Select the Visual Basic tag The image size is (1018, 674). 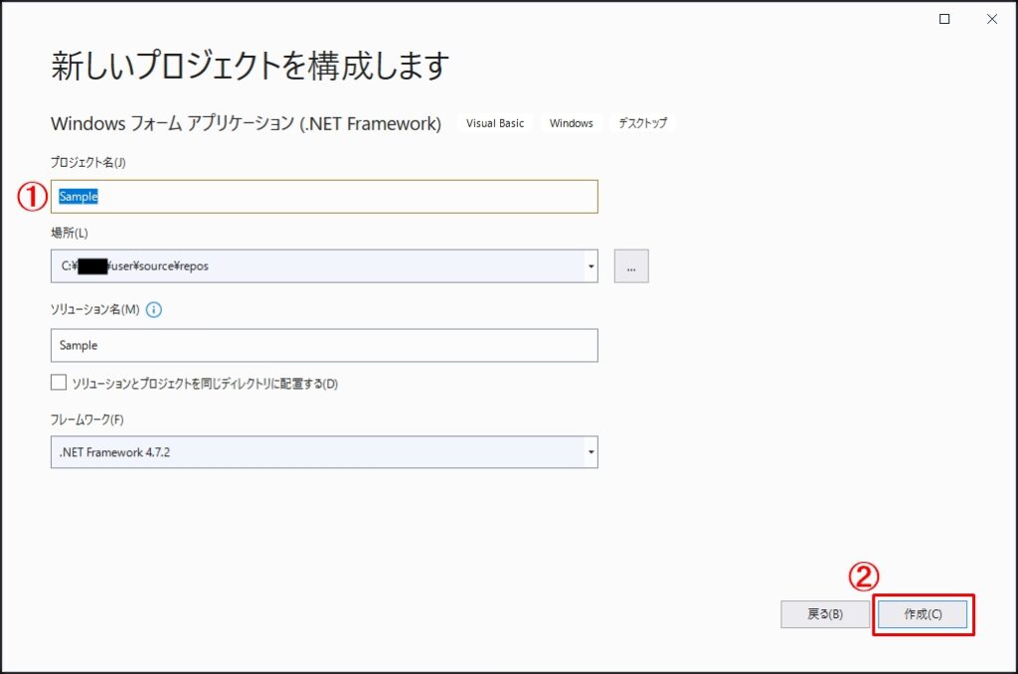pyautogui.click(x=493, y=123)
